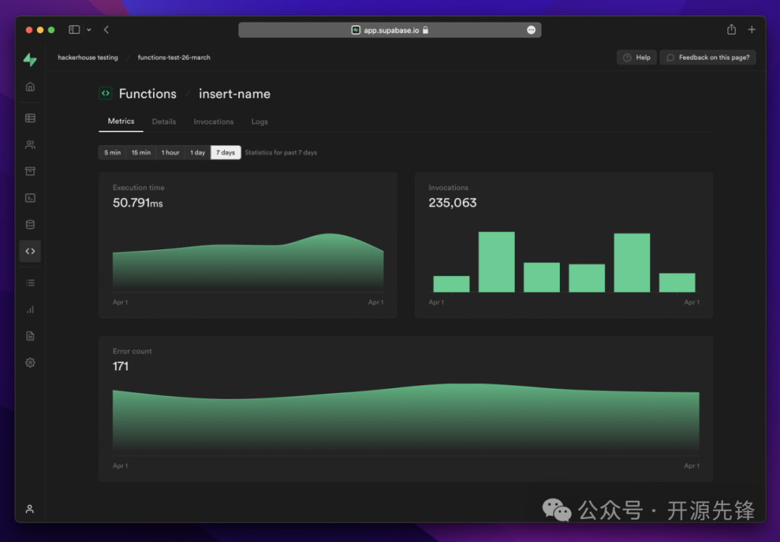Switch to the Details tab
Viewport: 780px width, 542px height.
164,121
